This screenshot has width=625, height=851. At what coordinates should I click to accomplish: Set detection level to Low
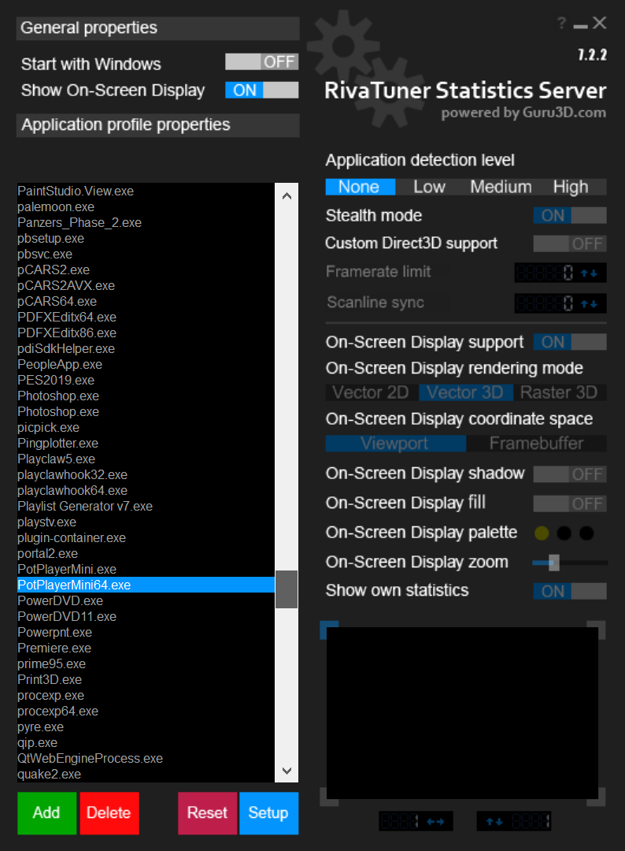pos(429,187)
